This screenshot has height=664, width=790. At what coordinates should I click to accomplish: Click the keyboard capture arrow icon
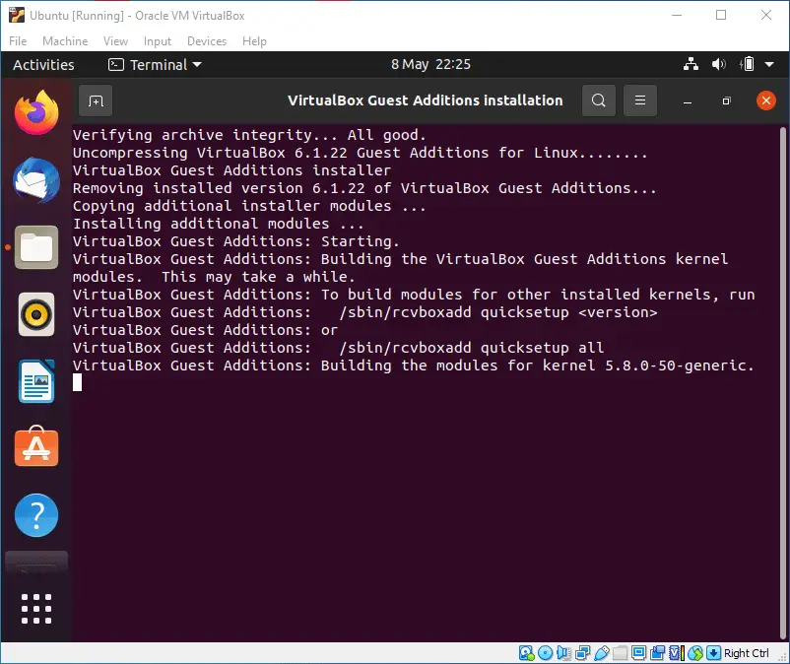[x=713, y=653]
